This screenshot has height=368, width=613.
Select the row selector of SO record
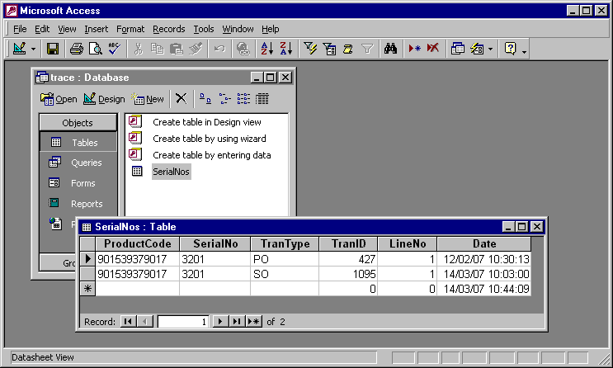click(x=87, y=274)
